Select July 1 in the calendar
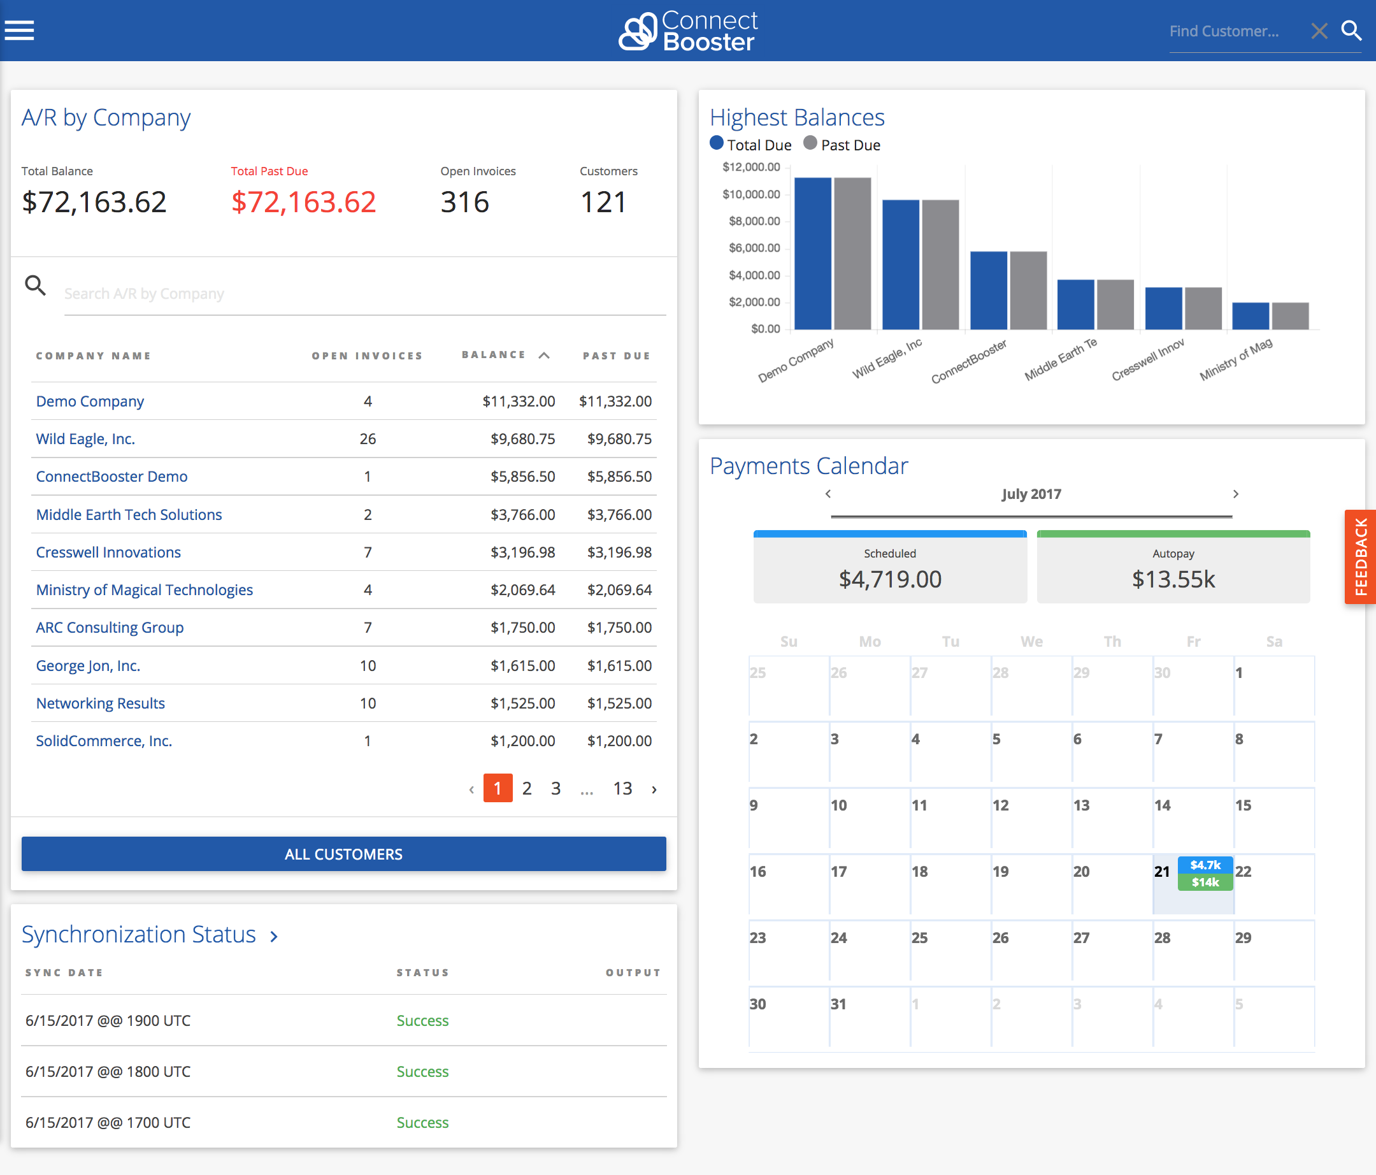Image resolution: width=1376 pixels, height=1175 pixels. pyautogui.click(x=1275, y=686)
